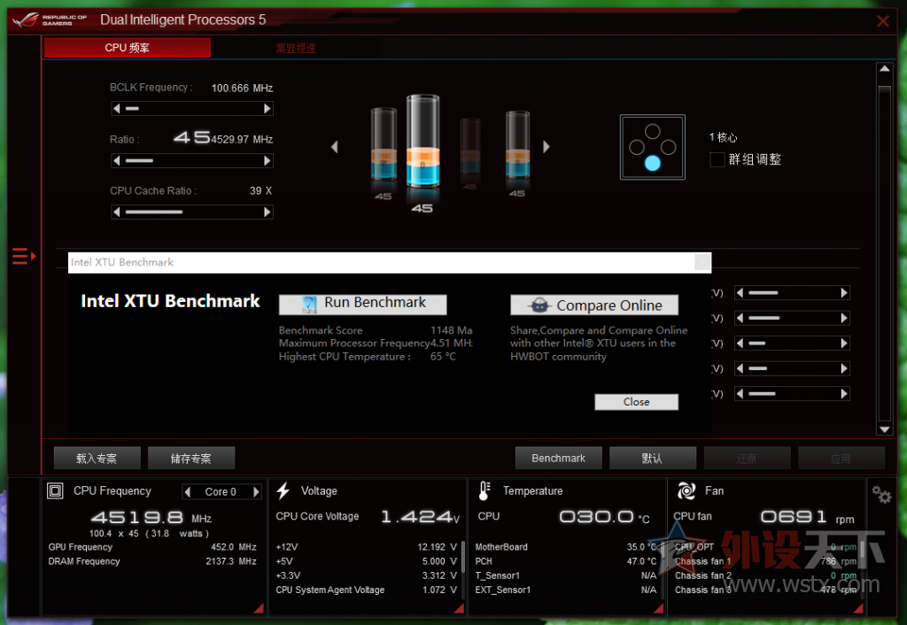This screenshot has height=625, width=907.
Task: Dismiss the XTU dialog with Close button
Action: click(x=636, y=402)
